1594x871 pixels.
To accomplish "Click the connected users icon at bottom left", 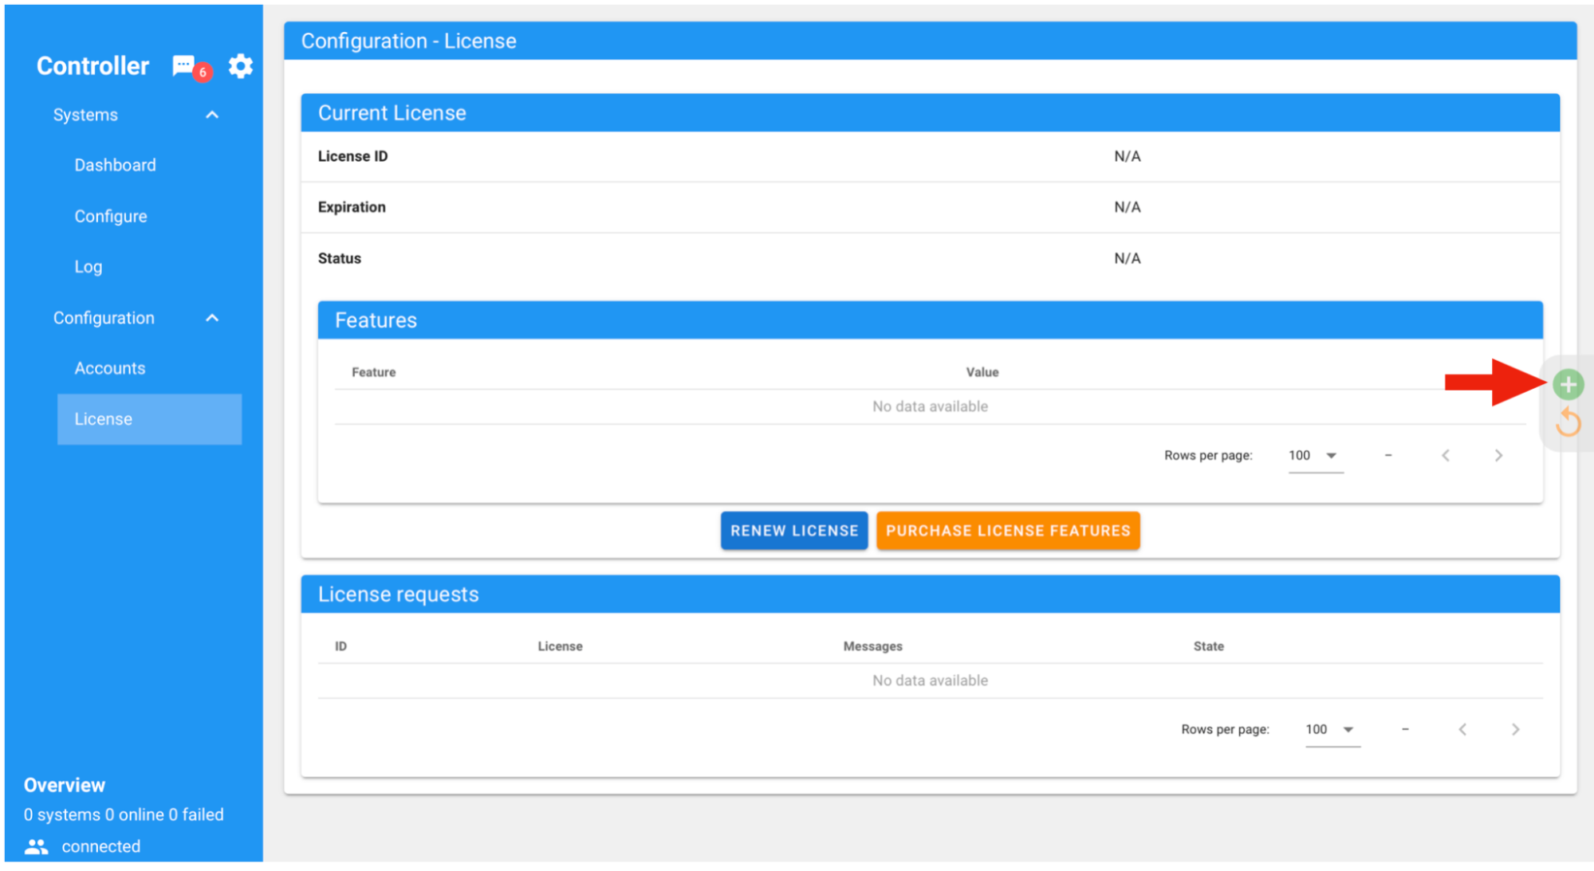I will pyautogui.click(x=37, y=845).
